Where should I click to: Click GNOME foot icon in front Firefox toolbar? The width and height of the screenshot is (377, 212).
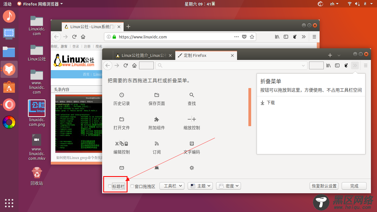click(346, 65)
